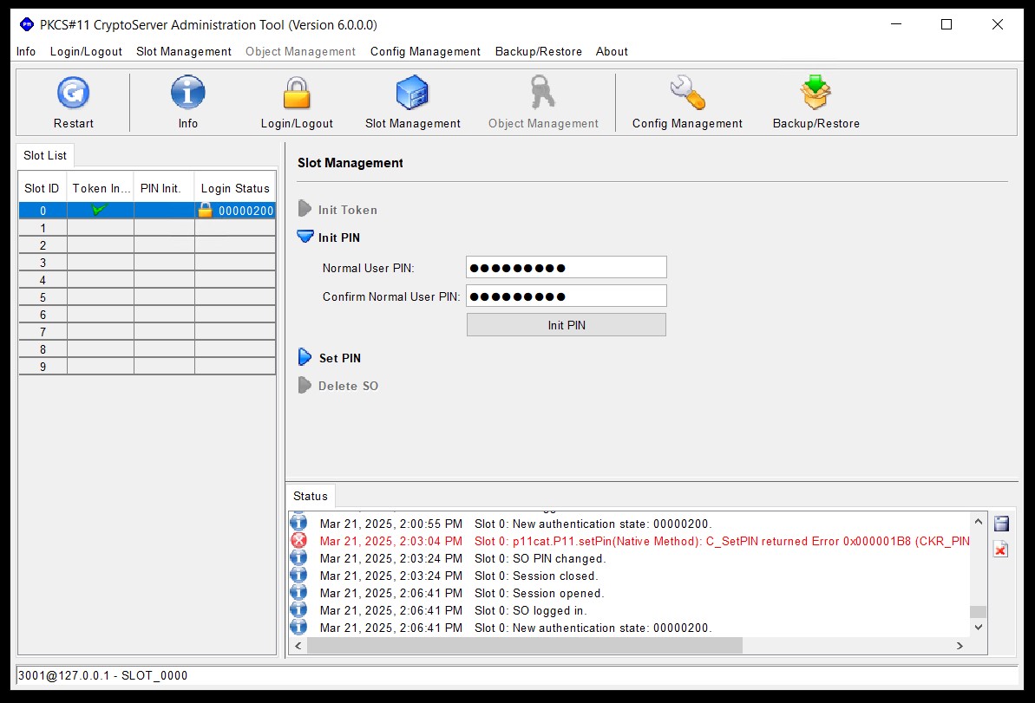Maximize the CryptoServer Administration Tool window
The height and width of the screenshot is (703, 1035).
pyautogui.click(x=947, y=24)
